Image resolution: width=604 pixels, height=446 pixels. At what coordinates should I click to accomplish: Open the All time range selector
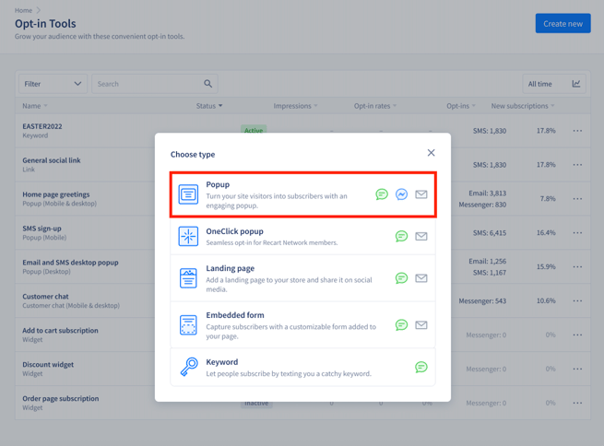click(540, 84)
